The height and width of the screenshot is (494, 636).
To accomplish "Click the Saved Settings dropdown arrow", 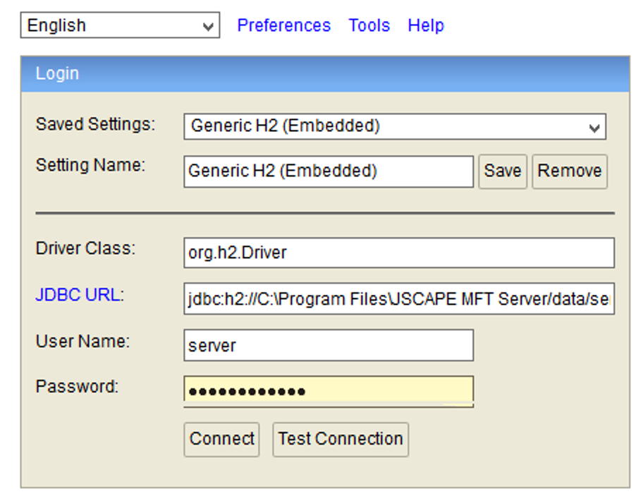I will (x=594, y=128).
